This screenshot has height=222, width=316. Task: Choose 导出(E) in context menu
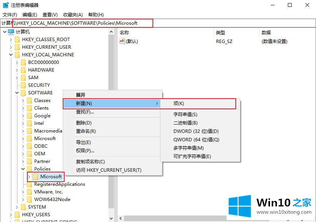(113, 142)
